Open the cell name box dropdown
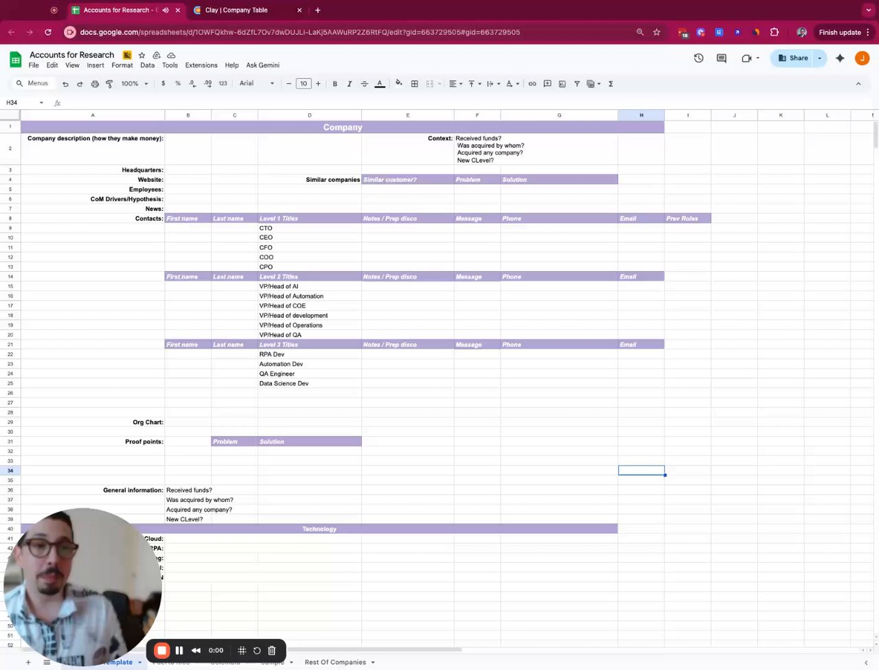879x670 pixels. coord(41,103)
